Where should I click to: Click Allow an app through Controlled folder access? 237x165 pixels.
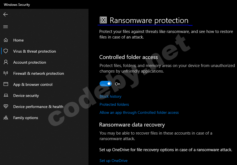pyautogui.click(x=139, y=113)
